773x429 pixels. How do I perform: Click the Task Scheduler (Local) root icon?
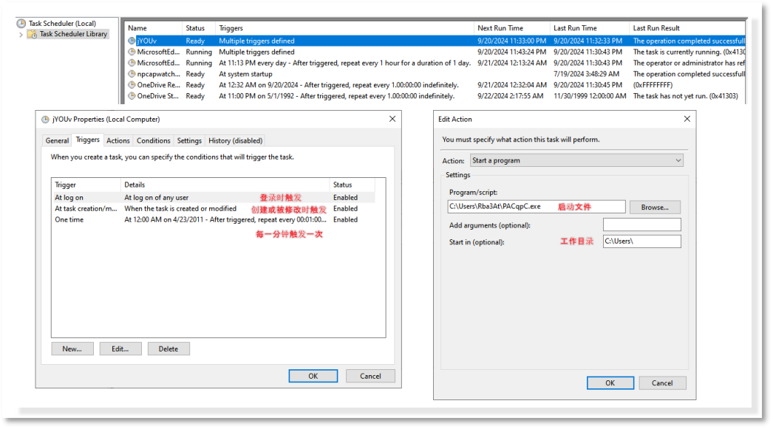pos(21,24)
